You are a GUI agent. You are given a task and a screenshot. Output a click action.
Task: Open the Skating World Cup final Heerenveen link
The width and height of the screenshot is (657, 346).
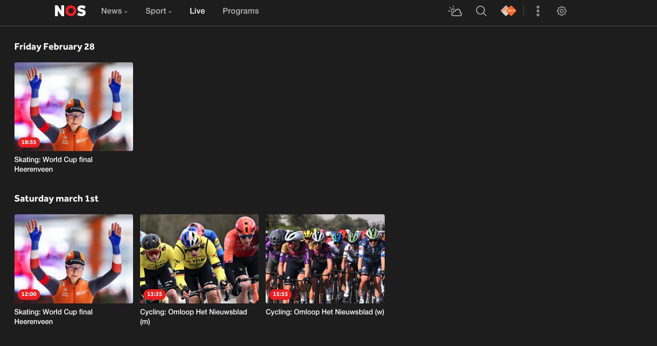(x=54, y=164)
